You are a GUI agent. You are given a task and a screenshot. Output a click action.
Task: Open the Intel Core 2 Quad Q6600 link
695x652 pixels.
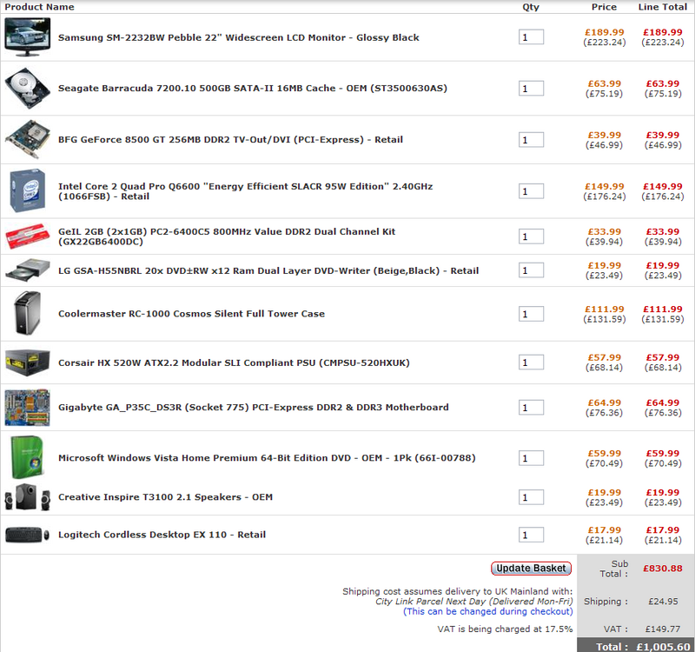[x=246, y=191]
